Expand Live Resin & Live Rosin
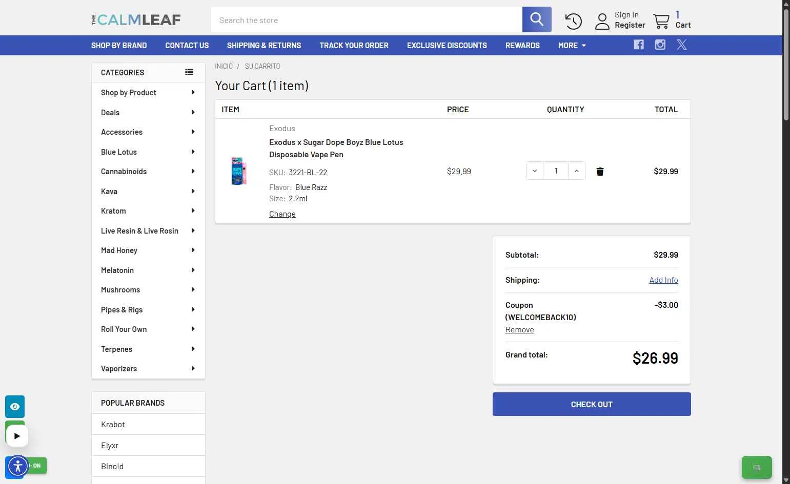This screenshot has width=790, height=484. pos(148,231)
